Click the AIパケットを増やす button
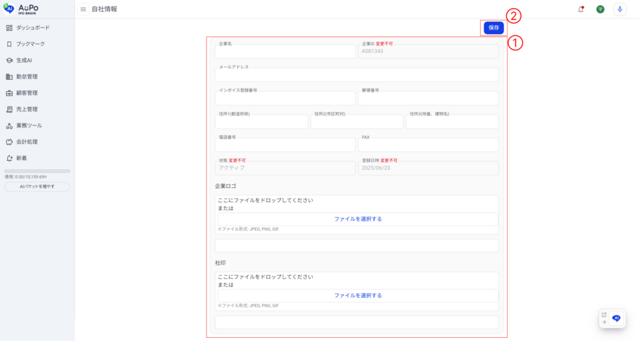 [x=37, y=186]
